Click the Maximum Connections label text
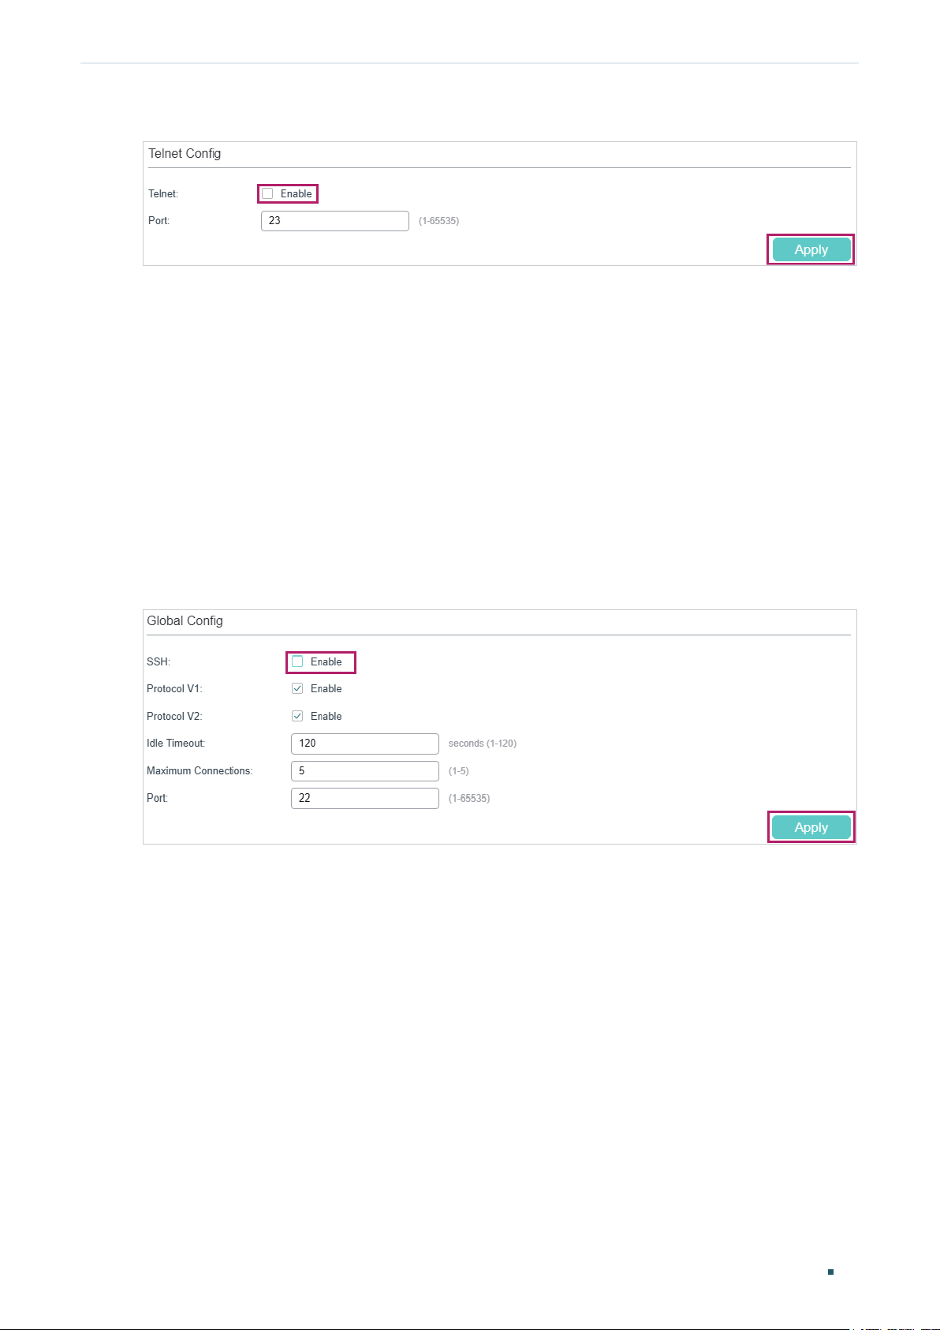Image resolution: width=940 pixels, height=1330 pixels. click(x=200, y=771)
